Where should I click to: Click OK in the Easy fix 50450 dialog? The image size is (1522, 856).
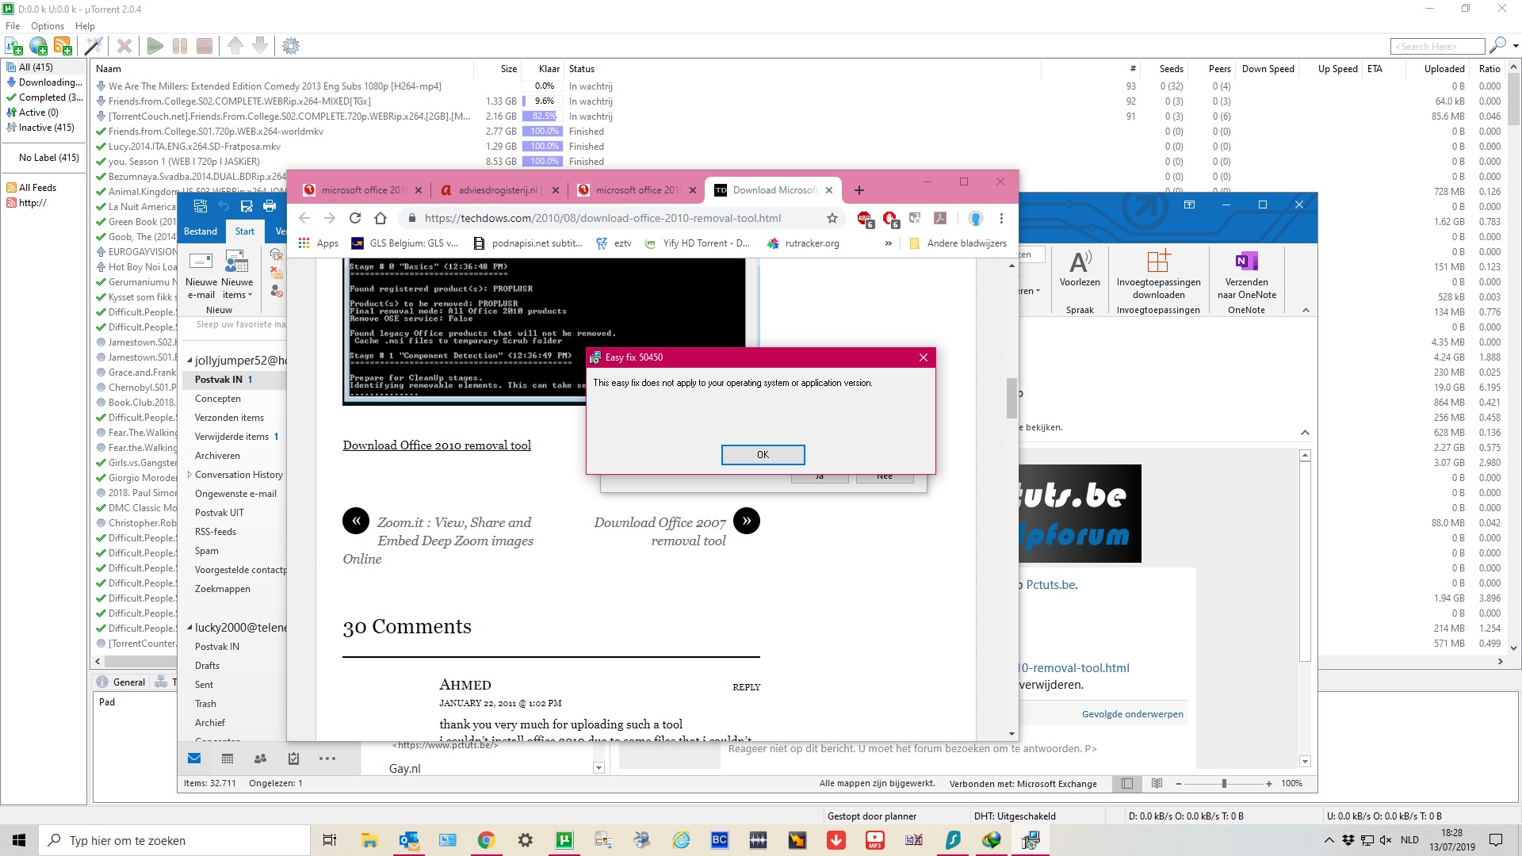[x=763, y=455]
